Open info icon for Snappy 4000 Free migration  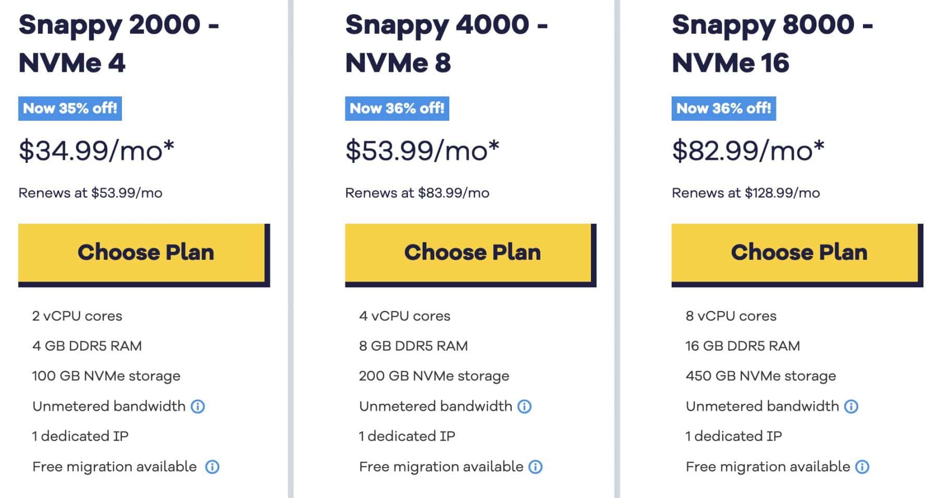coord(535,467)
